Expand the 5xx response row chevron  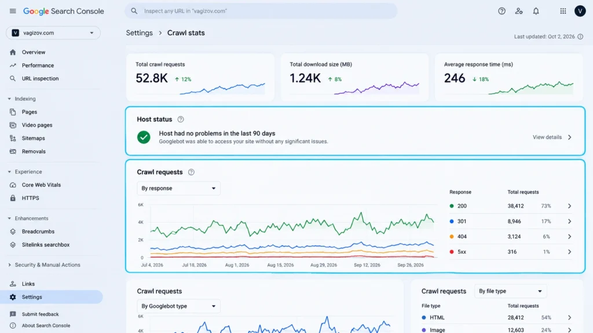[x=569, y=252]
